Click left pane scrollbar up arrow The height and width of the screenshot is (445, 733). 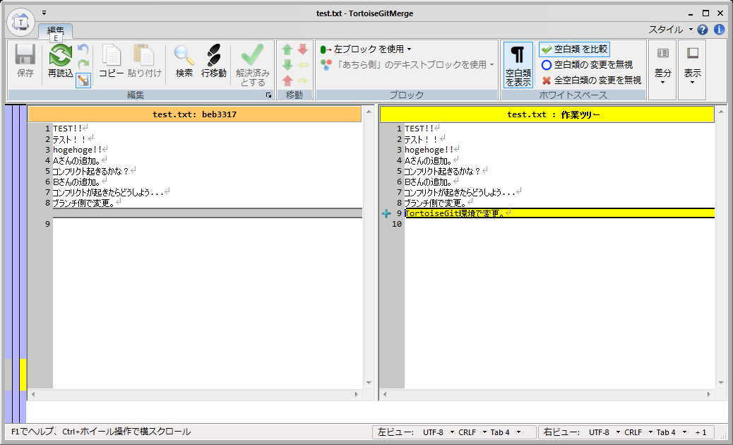click(x=369, y=112)
